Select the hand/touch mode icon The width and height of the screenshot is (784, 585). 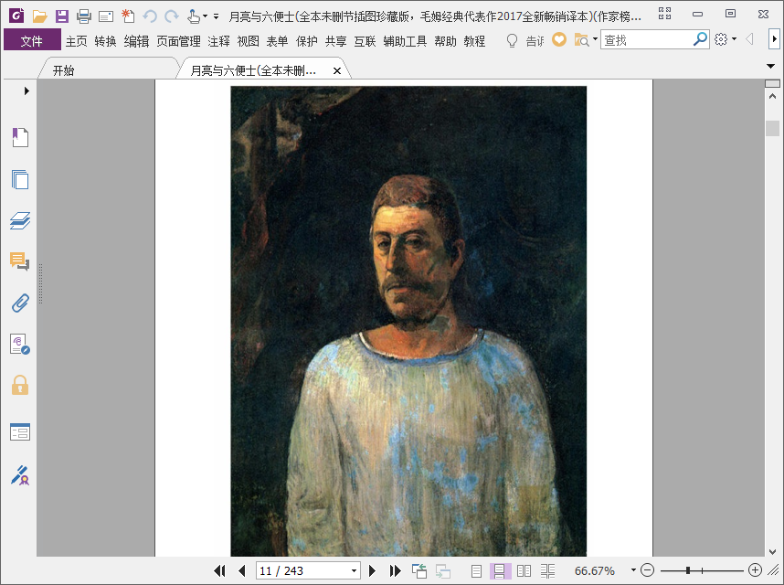pos(194,16)
